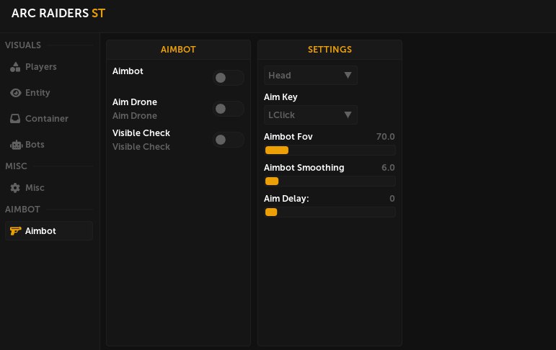Expand the Head target dropdown
This screenshot has width=556, height=350.
pyautogui.click(x=310, y=76)
